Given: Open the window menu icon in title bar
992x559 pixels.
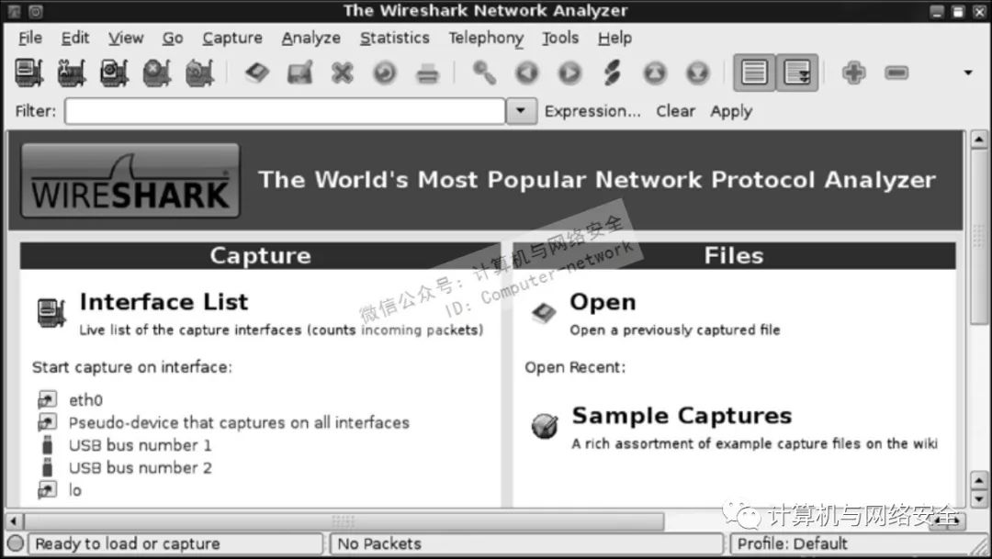Looking at the screenshot, I should pyautogui.click(x=15, y=11).
